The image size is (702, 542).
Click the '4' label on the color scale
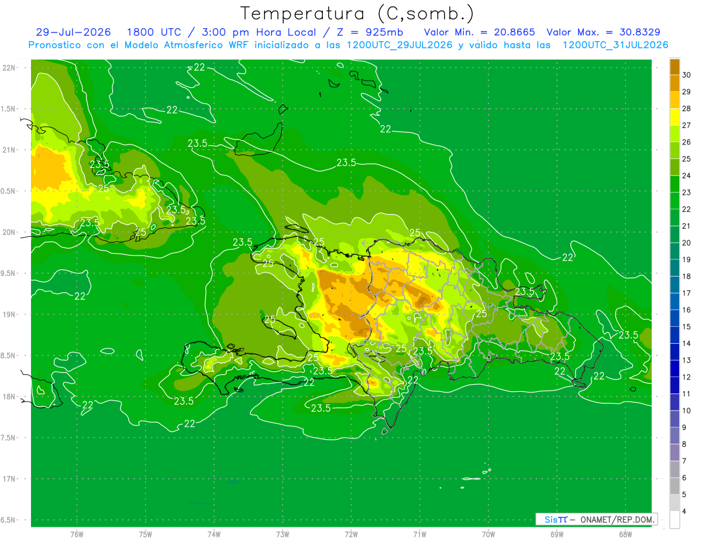click(684, 512)
